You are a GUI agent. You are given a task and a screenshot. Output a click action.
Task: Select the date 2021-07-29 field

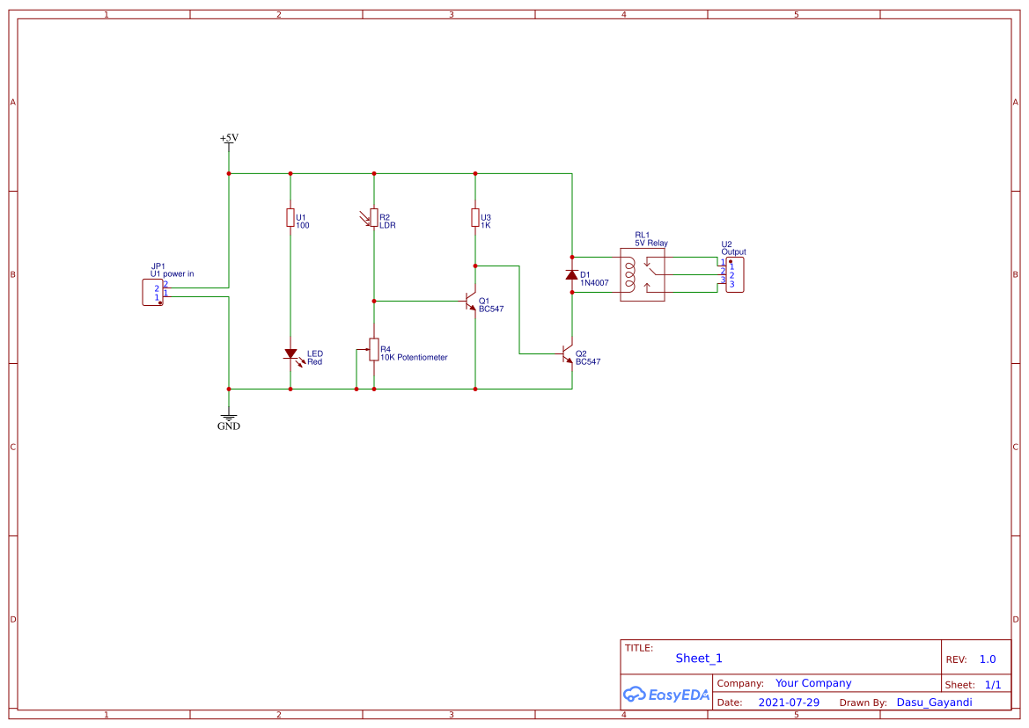(x=788, y=703)
